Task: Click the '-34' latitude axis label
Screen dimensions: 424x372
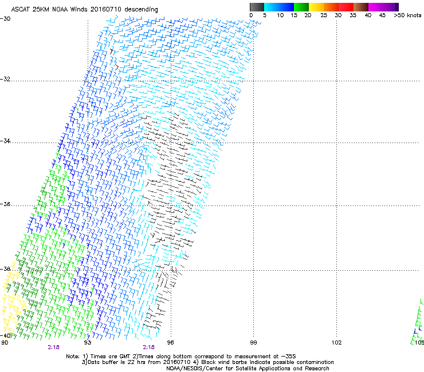Action: pos(5,141)
